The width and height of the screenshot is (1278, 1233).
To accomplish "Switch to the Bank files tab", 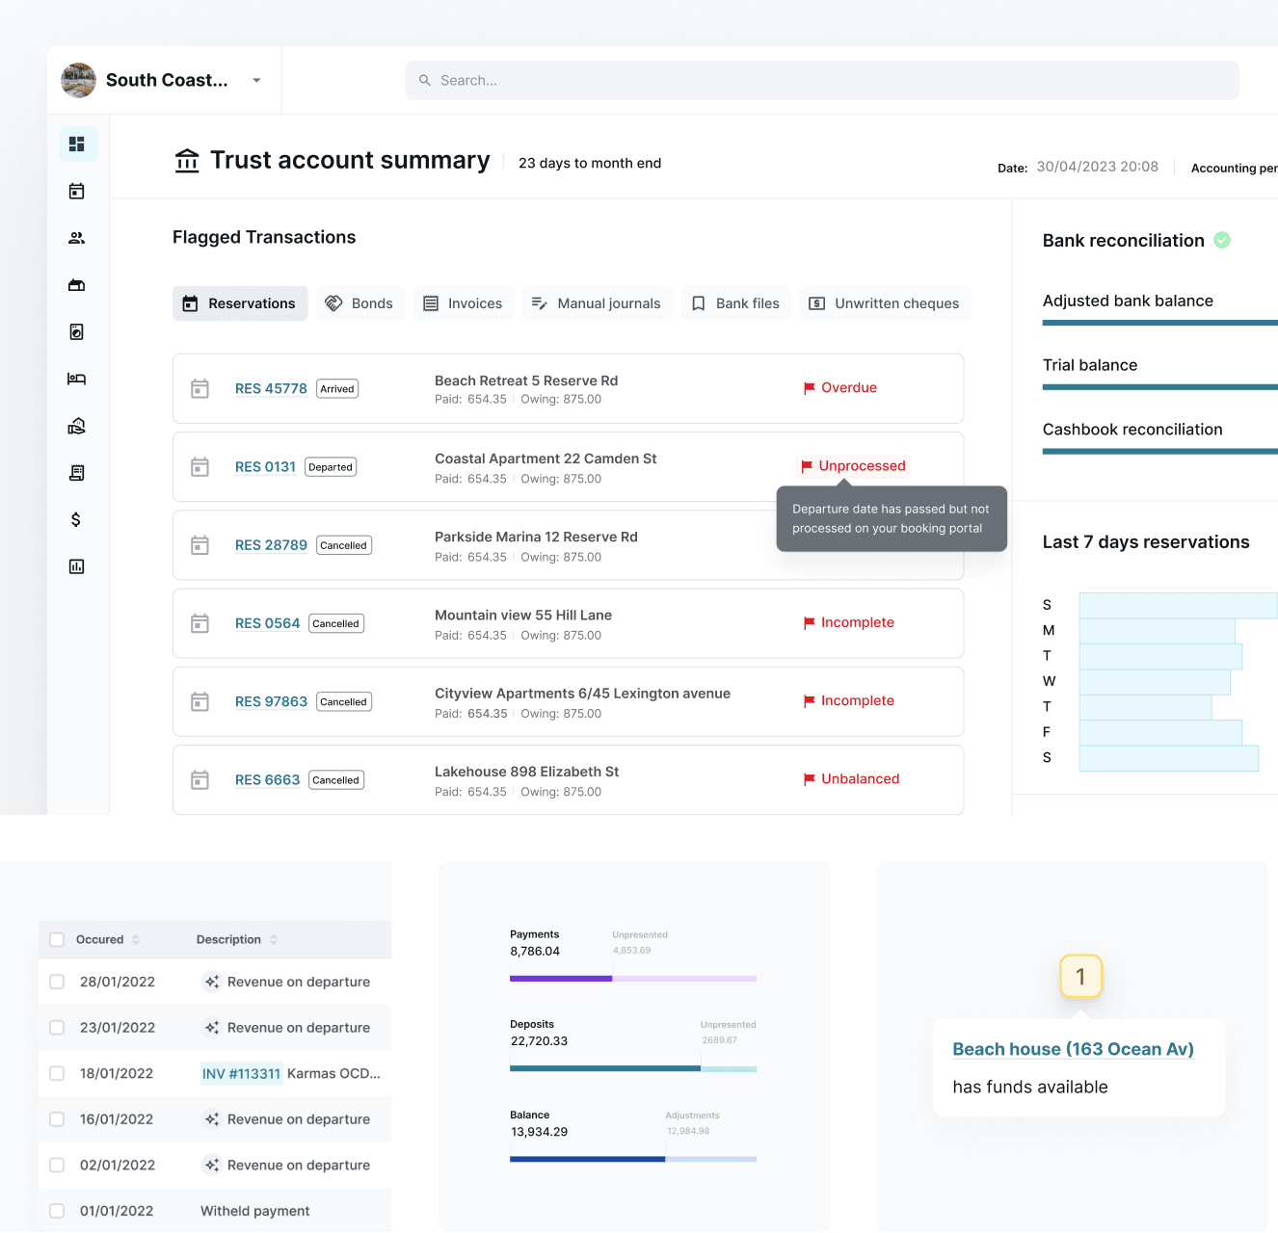I will pos(736,303).
